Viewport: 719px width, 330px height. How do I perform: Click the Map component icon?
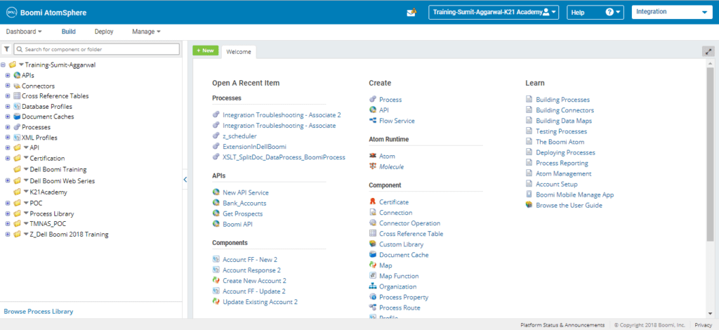(x=373, y=265)
